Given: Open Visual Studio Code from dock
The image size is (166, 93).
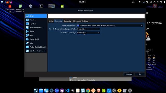Looking at the screenshot, I should [x=67, y=91].
